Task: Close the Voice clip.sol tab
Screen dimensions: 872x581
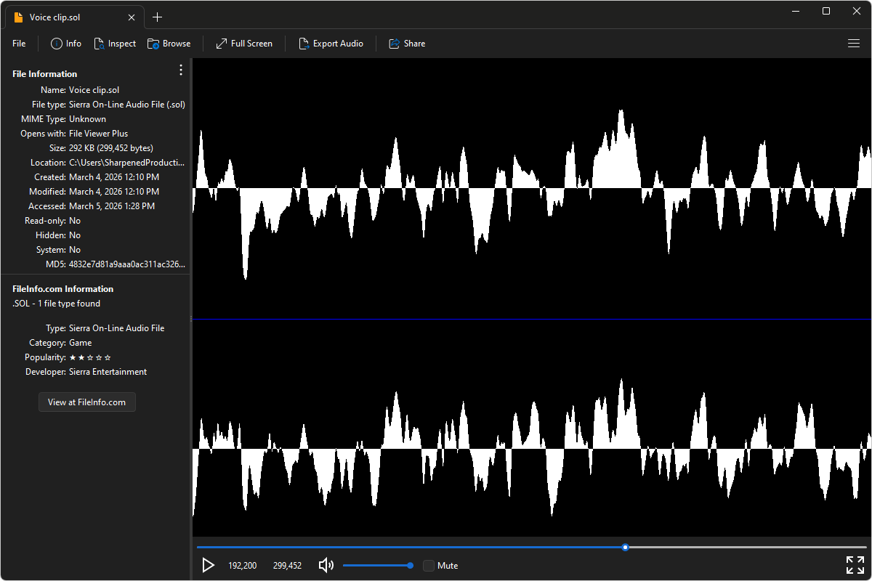Action: coord(132,17)
